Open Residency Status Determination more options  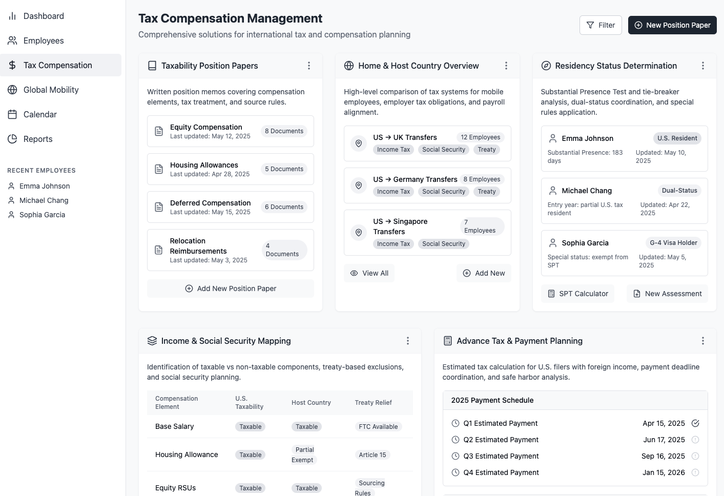[x=703, y=66]
